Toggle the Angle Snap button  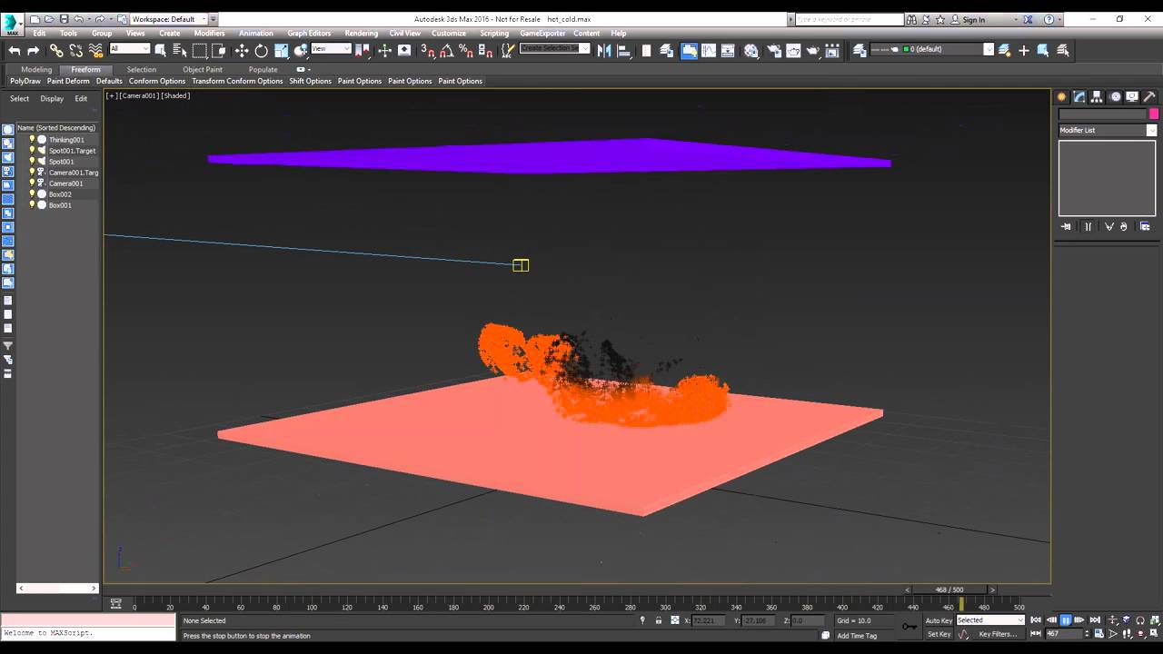[x=447, y=51]
